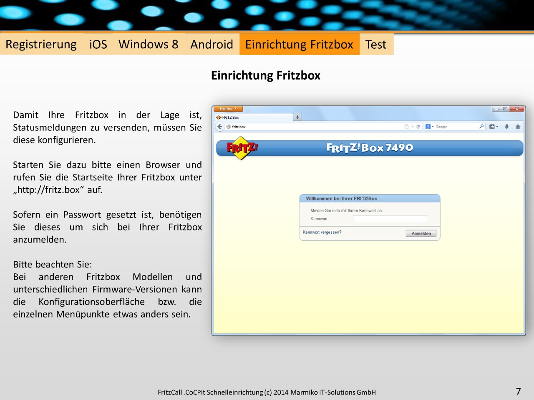Click the Firefox back arrow button
The width and height of the screenshot is (534, 400).
[220, 127]
